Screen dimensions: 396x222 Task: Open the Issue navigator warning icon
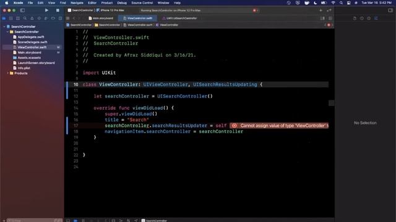click(x=32, y=18)
